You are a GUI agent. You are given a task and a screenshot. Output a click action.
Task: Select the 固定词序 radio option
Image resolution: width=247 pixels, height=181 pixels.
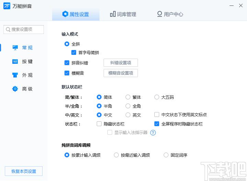click(x=166, y=155)
